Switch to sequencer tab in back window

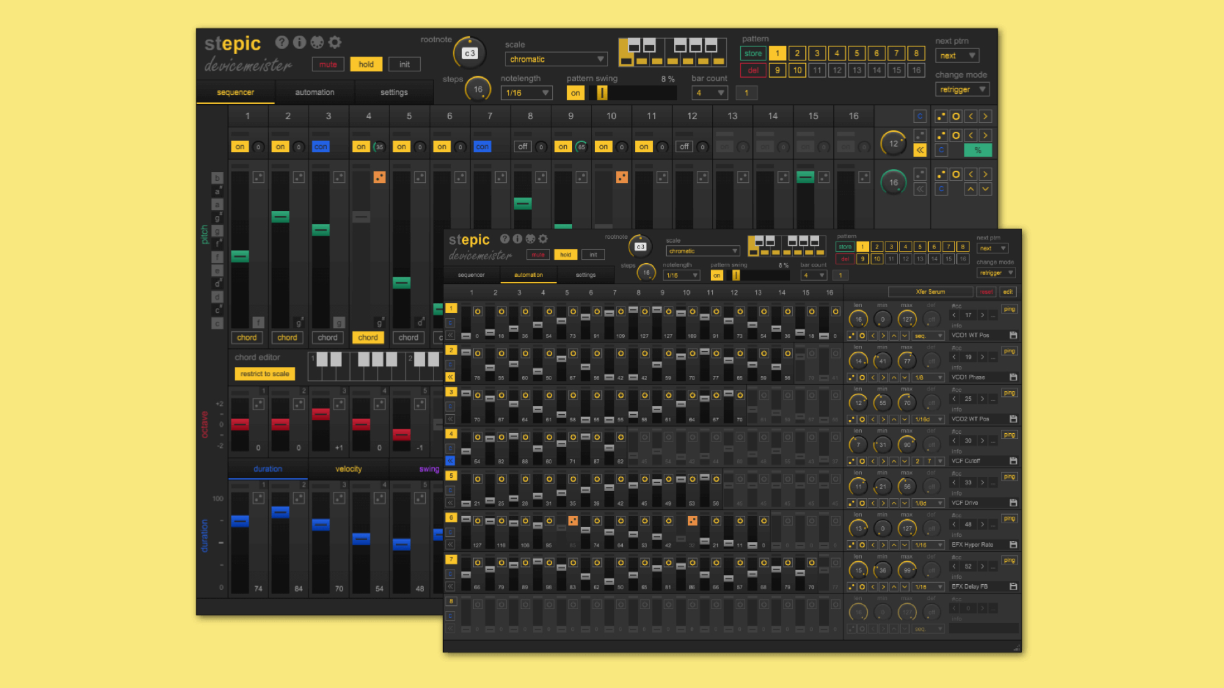click(235, 92)
